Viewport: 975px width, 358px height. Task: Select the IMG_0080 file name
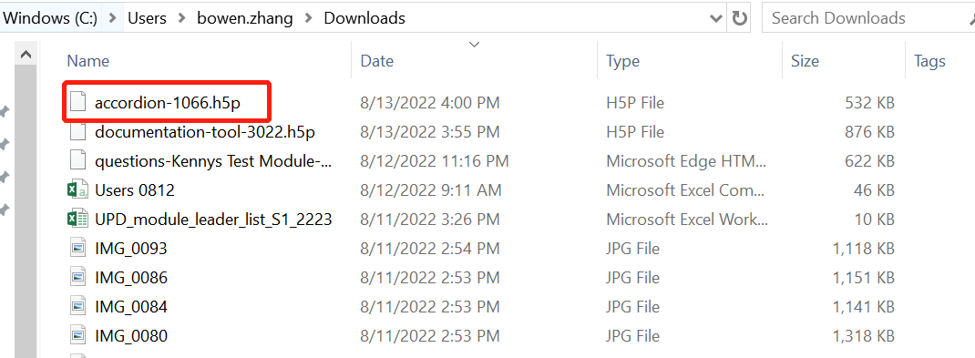click(x=131, y=336)
